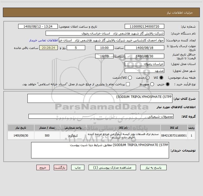Click the خروج exit button
The width and height of the screenshot is (203, 196).
coord(43,168)
